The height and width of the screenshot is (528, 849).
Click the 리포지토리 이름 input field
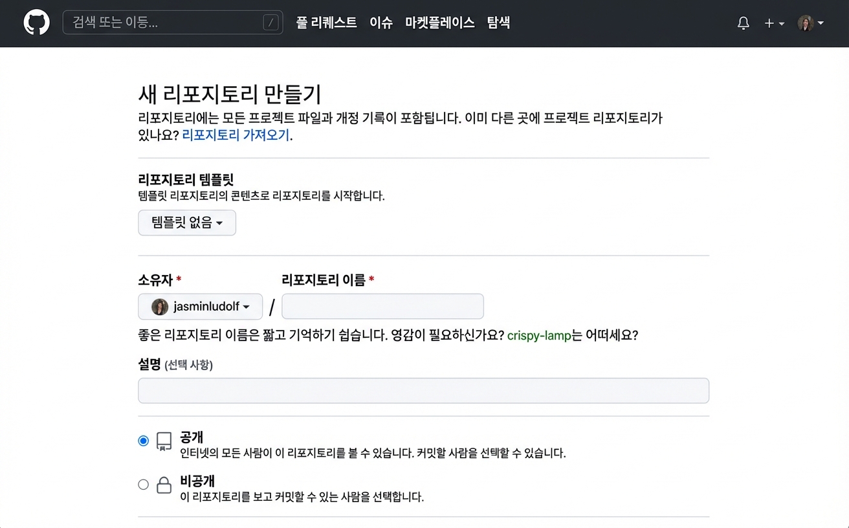[x=382, y=307]
